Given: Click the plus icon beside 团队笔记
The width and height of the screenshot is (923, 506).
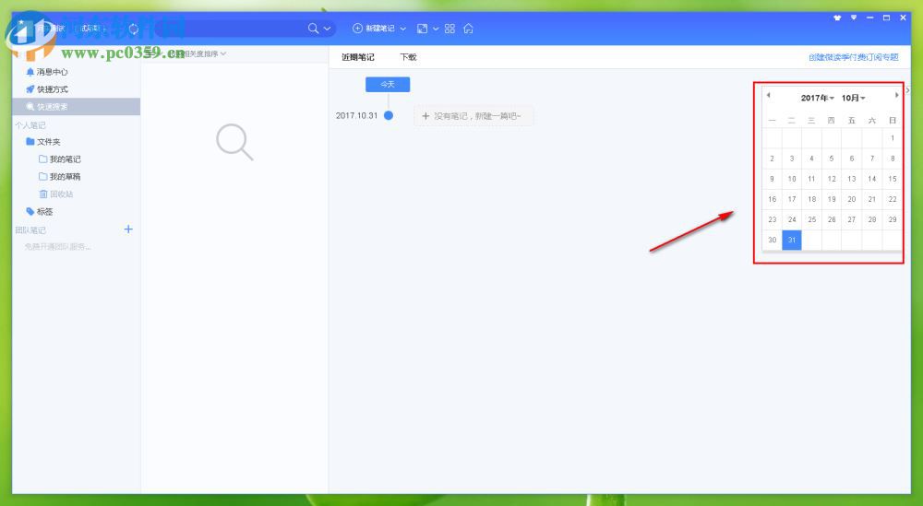Looking at the screenshot, I should [128, 229].
